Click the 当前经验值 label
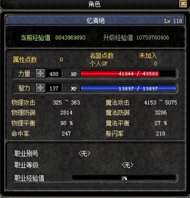Image resolution: width=190 pixels, height=198 pixels. (x=35, y=37)
